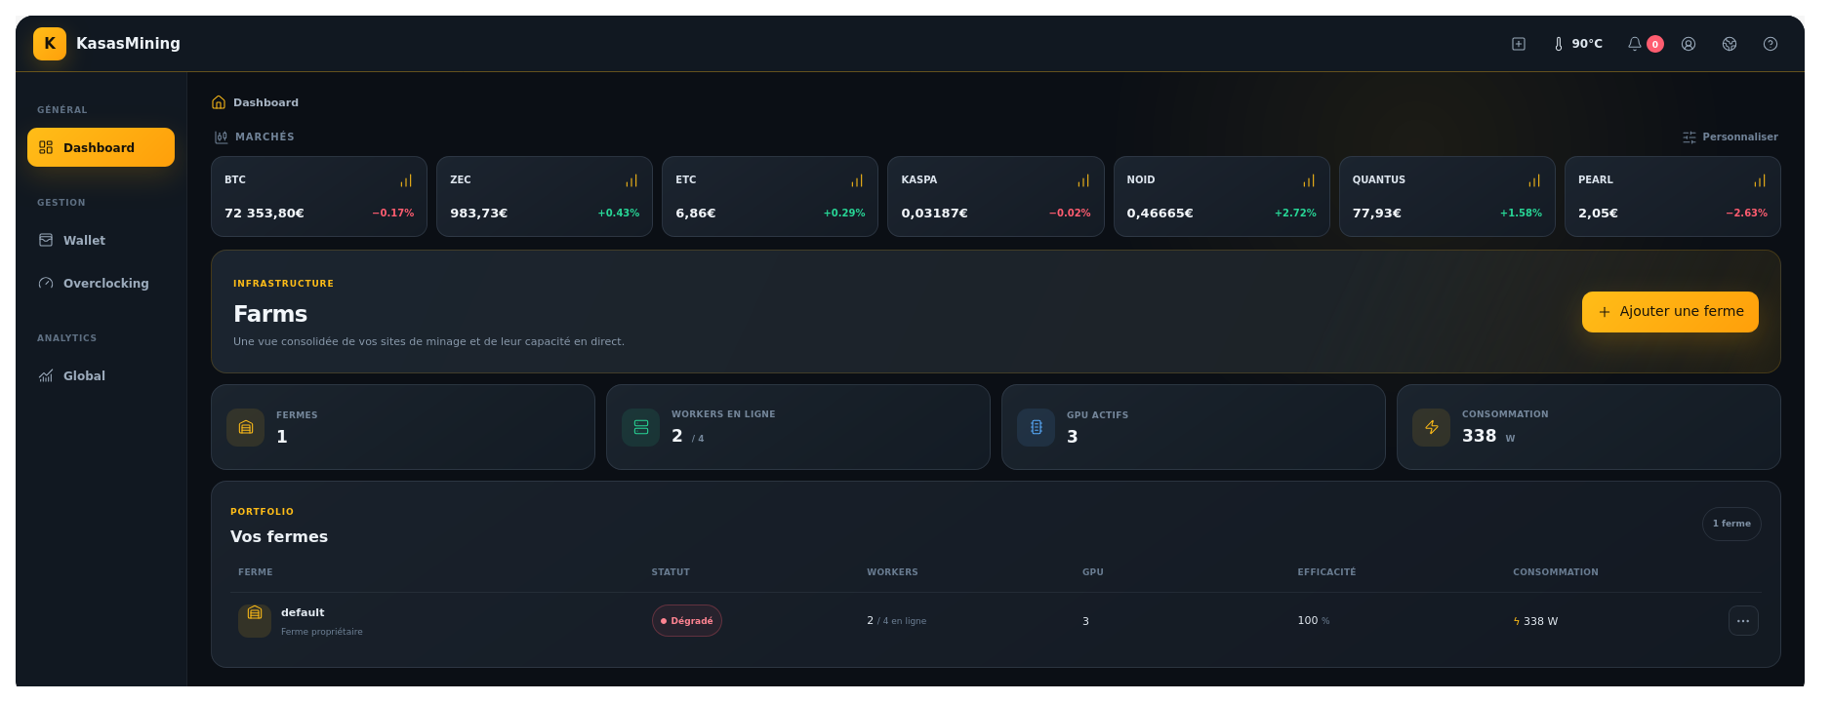The image size is (1832, 702).
Task: Click Personnaliser to customize markets
Action: click(1730, 137)
